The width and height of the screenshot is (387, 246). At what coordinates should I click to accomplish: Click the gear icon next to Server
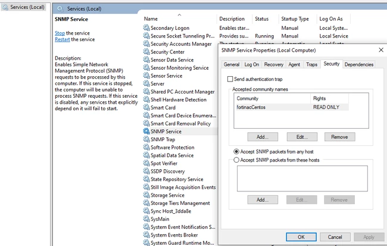coord(146,83)
